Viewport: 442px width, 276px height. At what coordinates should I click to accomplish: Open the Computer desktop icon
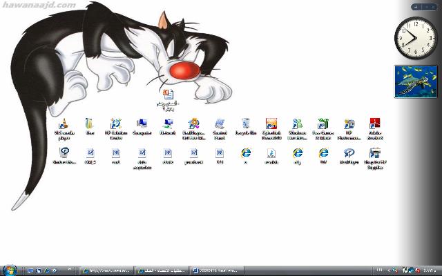tap(142, 126)
